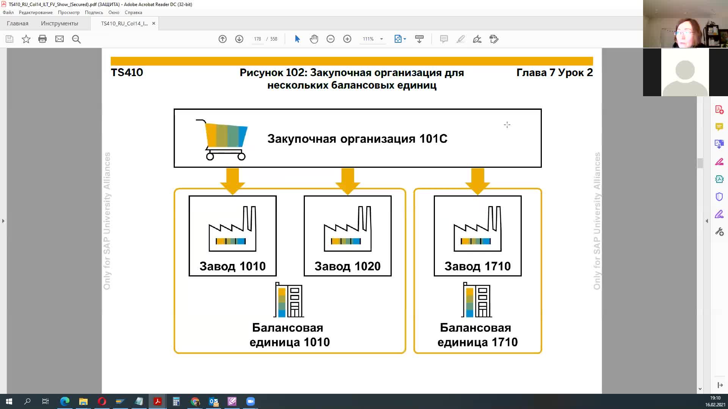Select the TS410_RU_Col14 document tab
728x409 pixels.
pos(124,23)
